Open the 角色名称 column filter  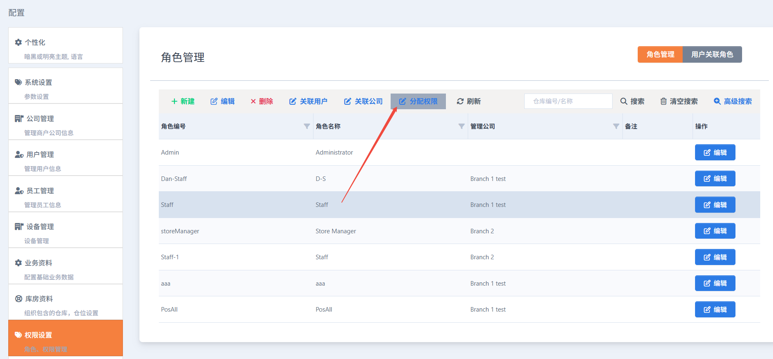tap(461, 127)
